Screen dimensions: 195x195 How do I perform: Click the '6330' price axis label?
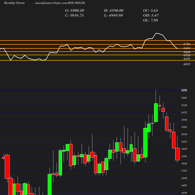click(x=184, y=105)
